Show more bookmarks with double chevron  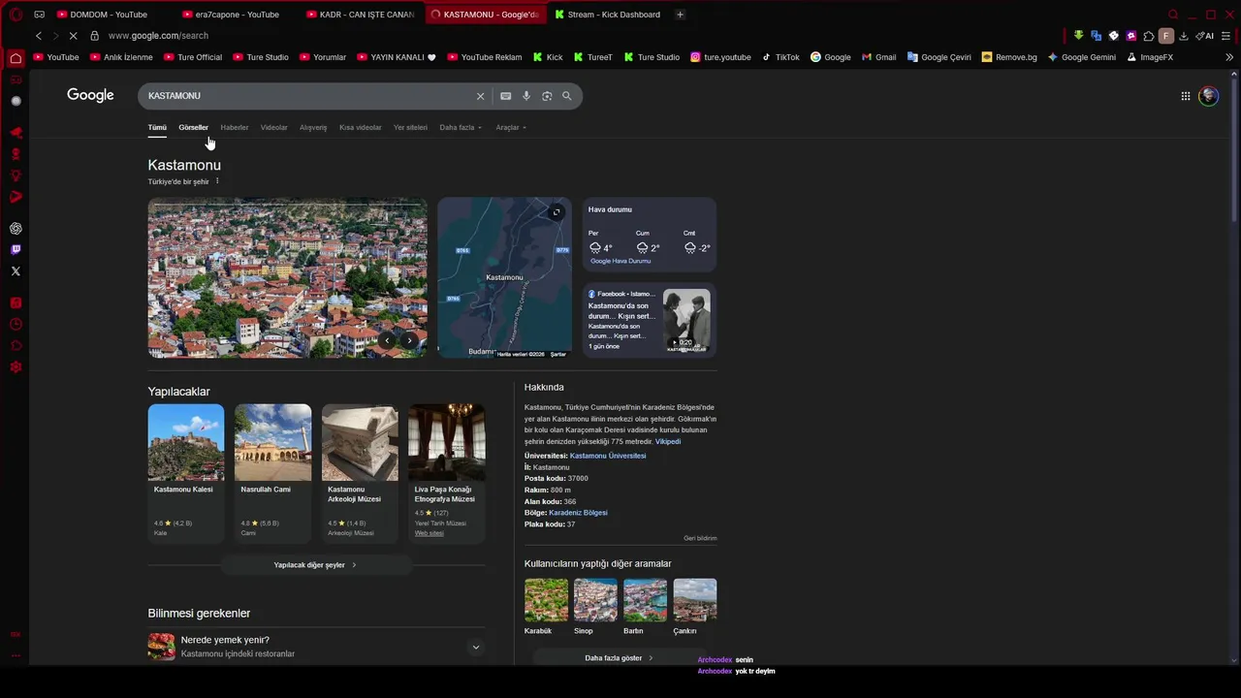pos(1229,57)
